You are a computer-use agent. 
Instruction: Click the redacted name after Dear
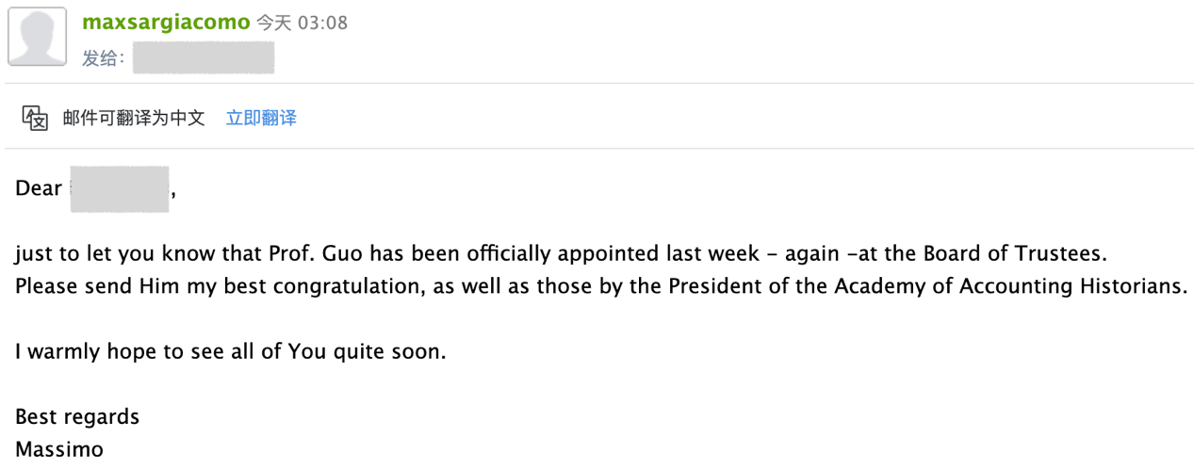tap(120, 188)
